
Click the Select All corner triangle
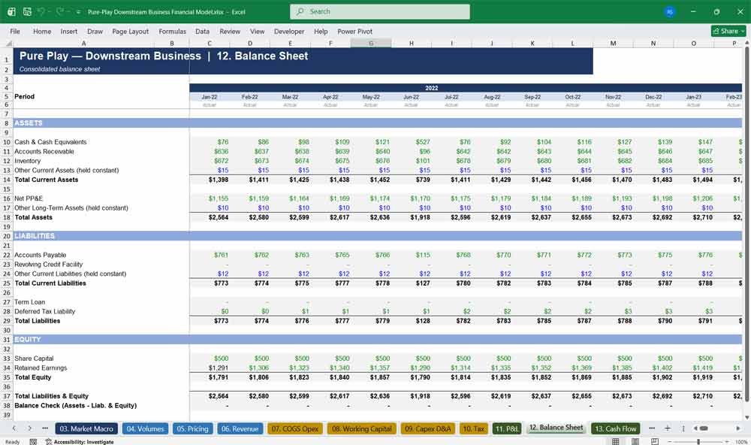pos(8,44)
